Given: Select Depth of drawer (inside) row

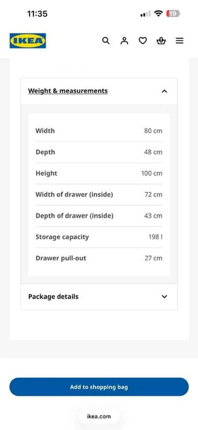Looking at the screenshot, I should (x=99, y=216).
